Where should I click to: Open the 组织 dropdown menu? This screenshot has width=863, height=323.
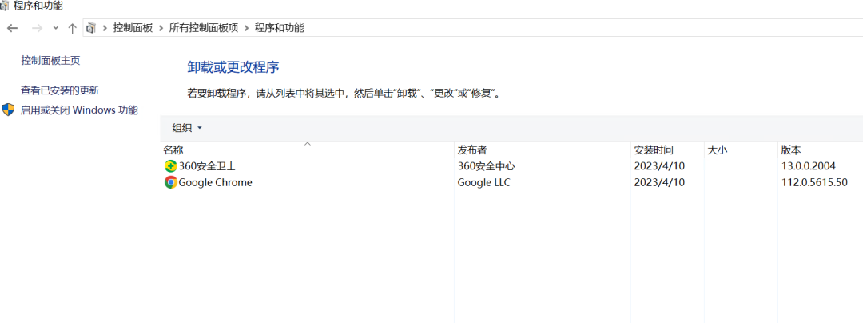187,128
